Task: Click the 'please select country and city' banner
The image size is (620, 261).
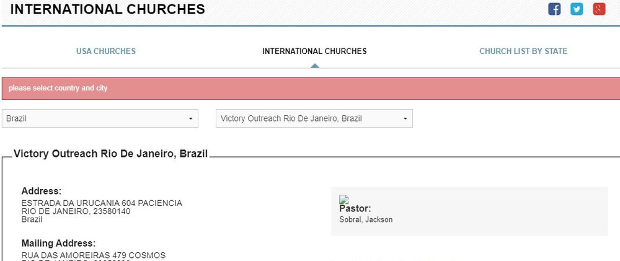Action: click(x=311, y=88)
